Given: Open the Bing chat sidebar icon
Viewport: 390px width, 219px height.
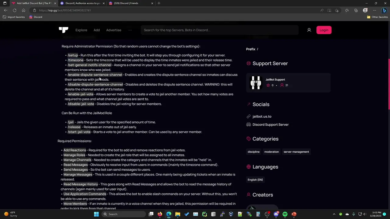Looking at the screenshot, I should pos(384,10).
